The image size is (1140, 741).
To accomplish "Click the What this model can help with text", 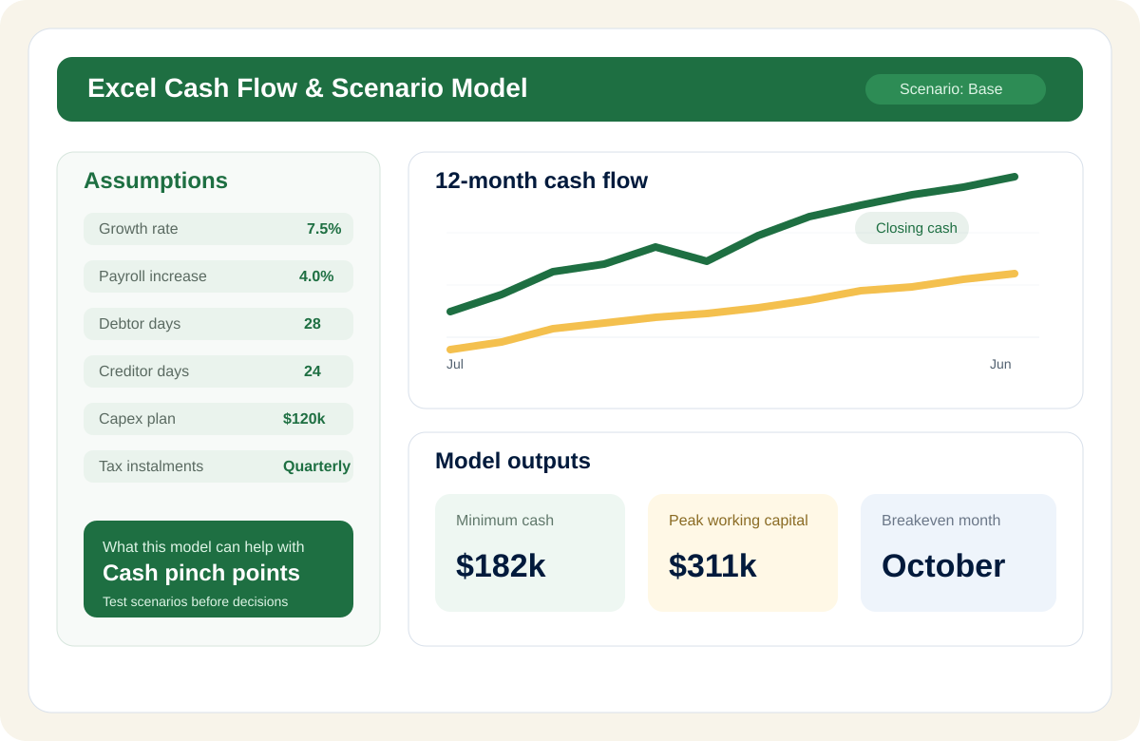I will tap(203, 547).
